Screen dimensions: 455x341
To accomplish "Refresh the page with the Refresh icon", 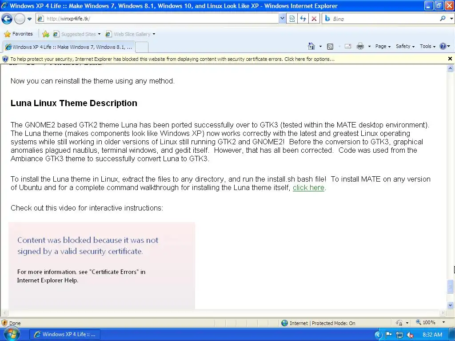I will (303, 19).
